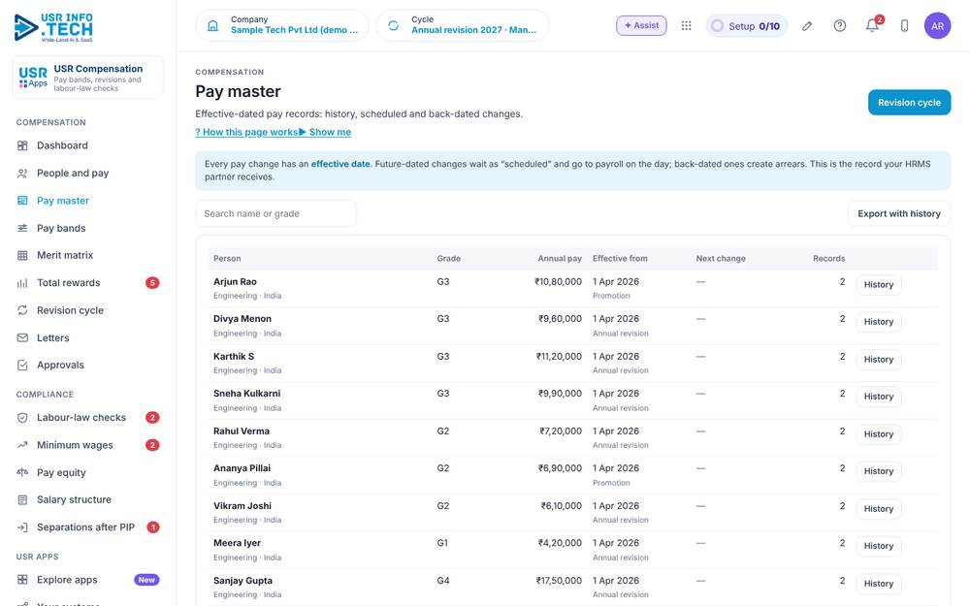This screenshot has height=606, width=970.
Task: Click the Annual pay column header
Action: click(560, 259)
